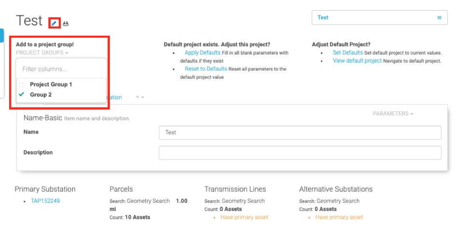470x238 pixels.
Task: Focus the Name text field
Action: click(x=300, y=132)
